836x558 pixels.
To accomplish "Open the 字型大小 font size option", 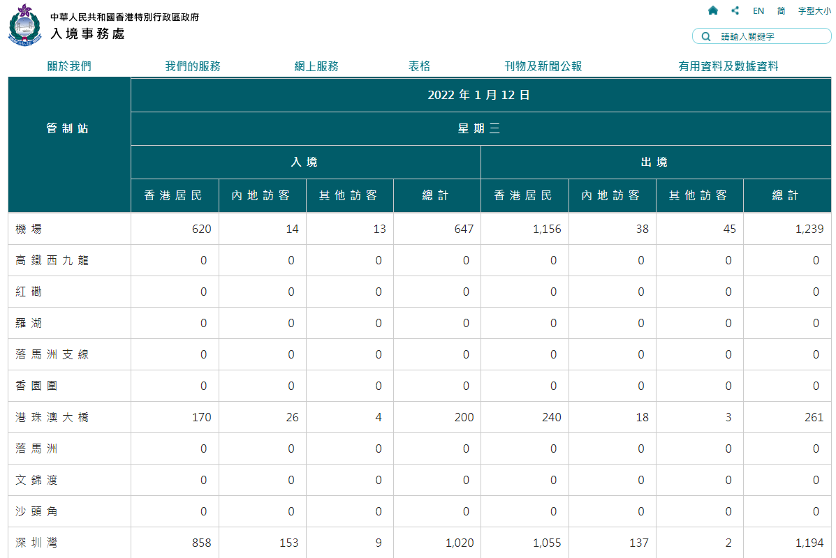I will 814,11.
